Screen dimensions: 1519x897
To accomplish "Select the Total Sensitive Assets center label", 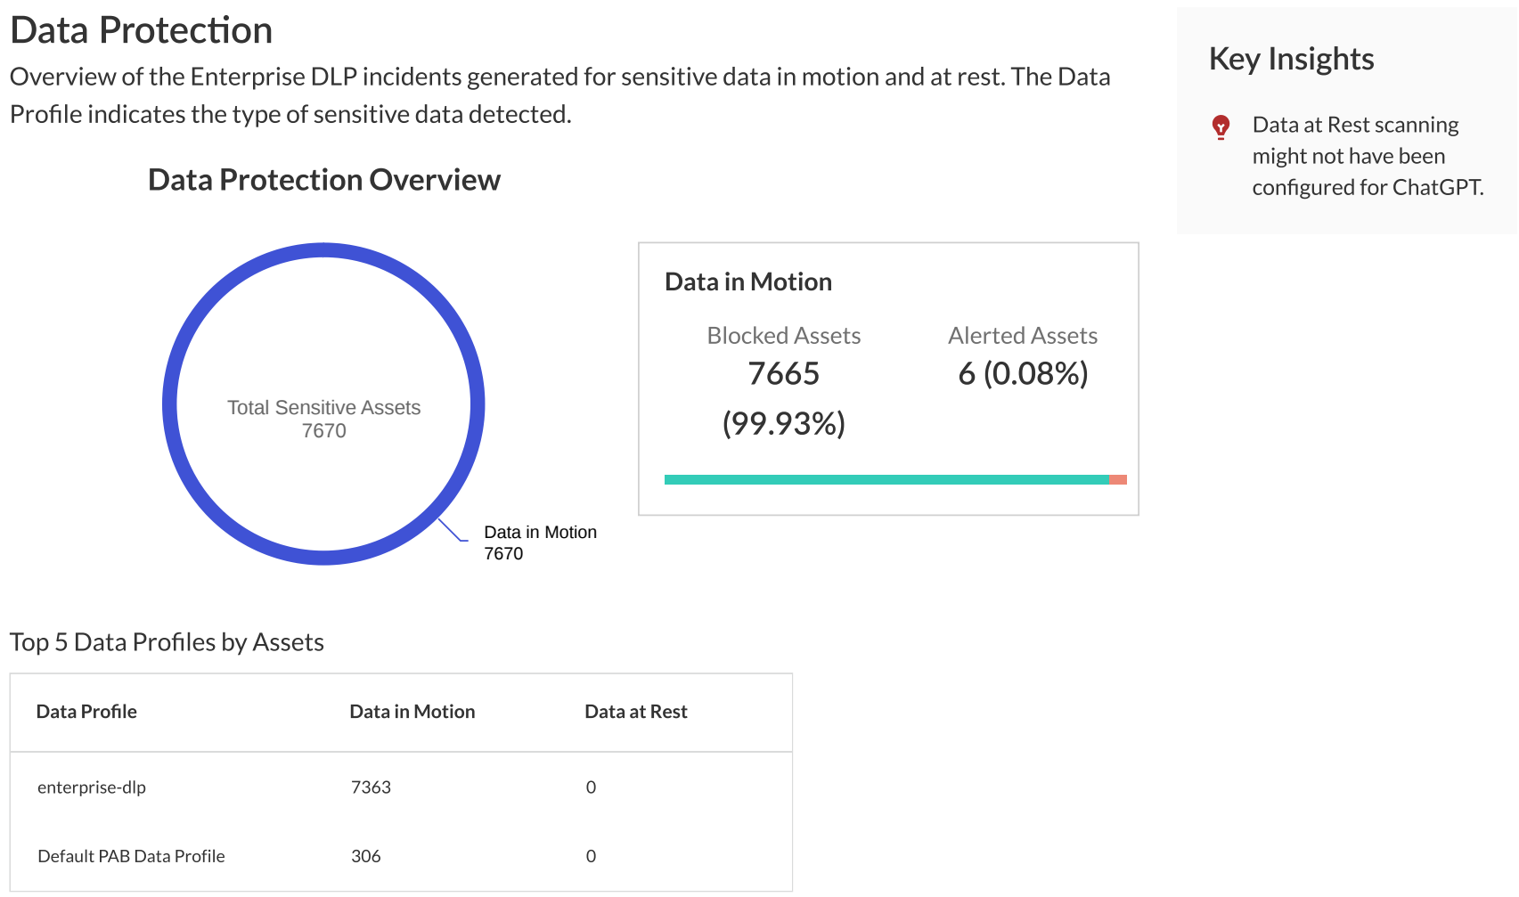I will tap(323, 408).
